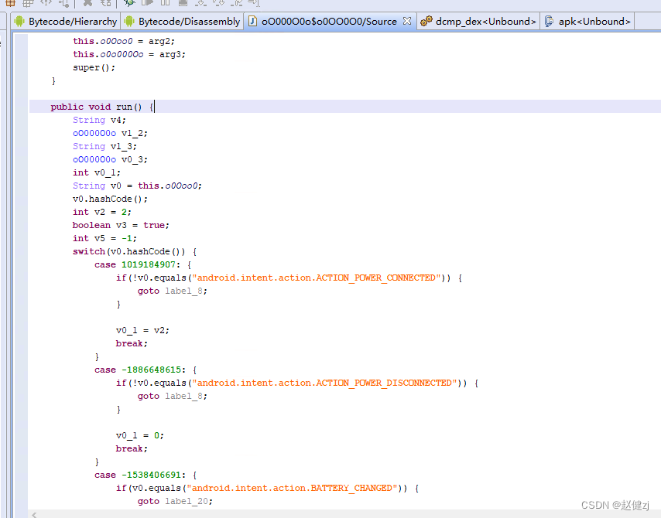Click the apk<Unbound> tab's file icon

pyautogui.click(x=549, y=21)
